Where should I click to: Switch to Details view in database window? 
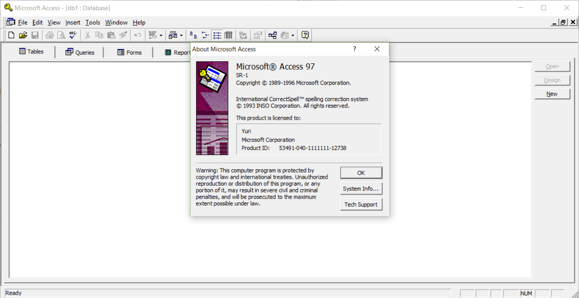pos(228,35)
